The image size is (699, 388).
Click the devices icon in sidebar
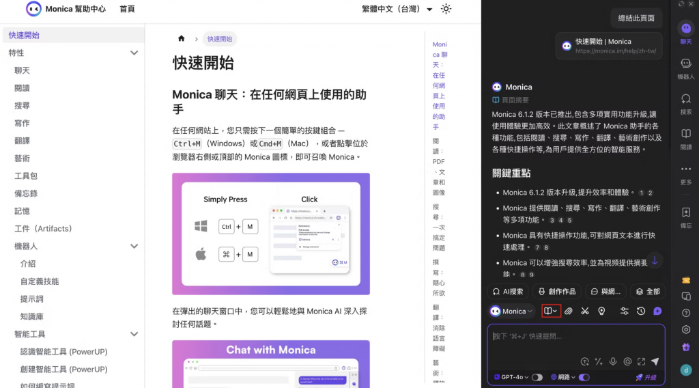tap(686, 296)
